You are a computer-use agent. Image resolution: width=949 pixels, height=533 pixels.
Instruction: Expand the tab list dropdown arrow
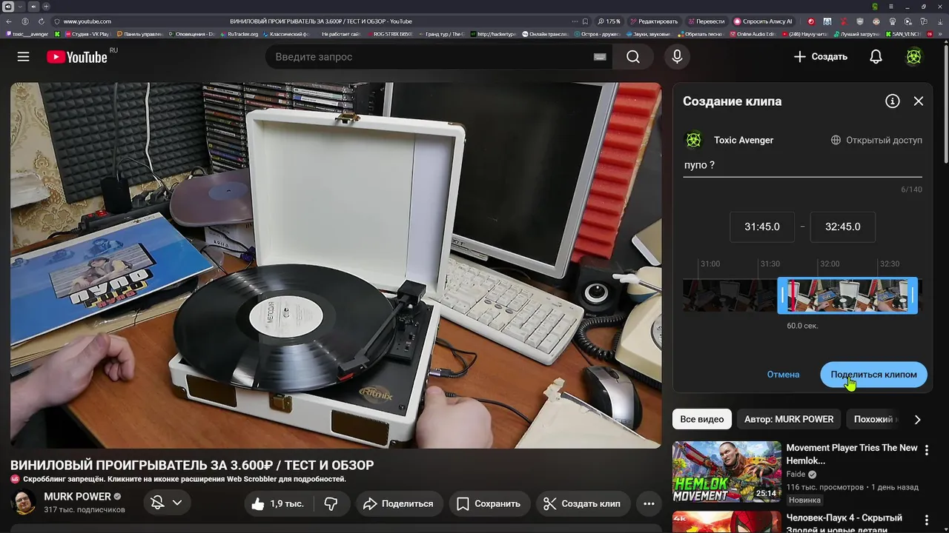(x=22, y=7)
